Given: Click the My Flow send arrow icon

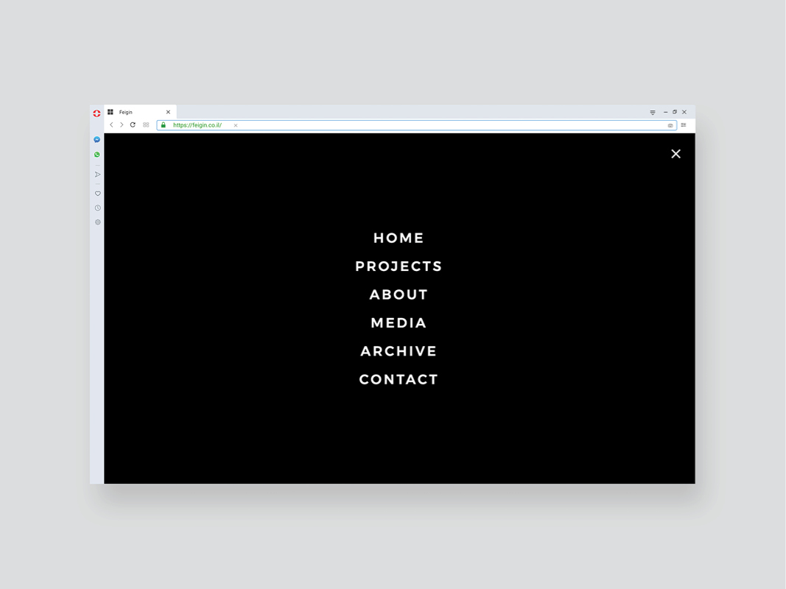Looking at the screenshot, I should click(x=97, y=174).
